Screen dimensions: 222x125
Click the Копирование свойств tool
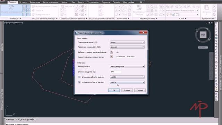[x=139, y=10]
